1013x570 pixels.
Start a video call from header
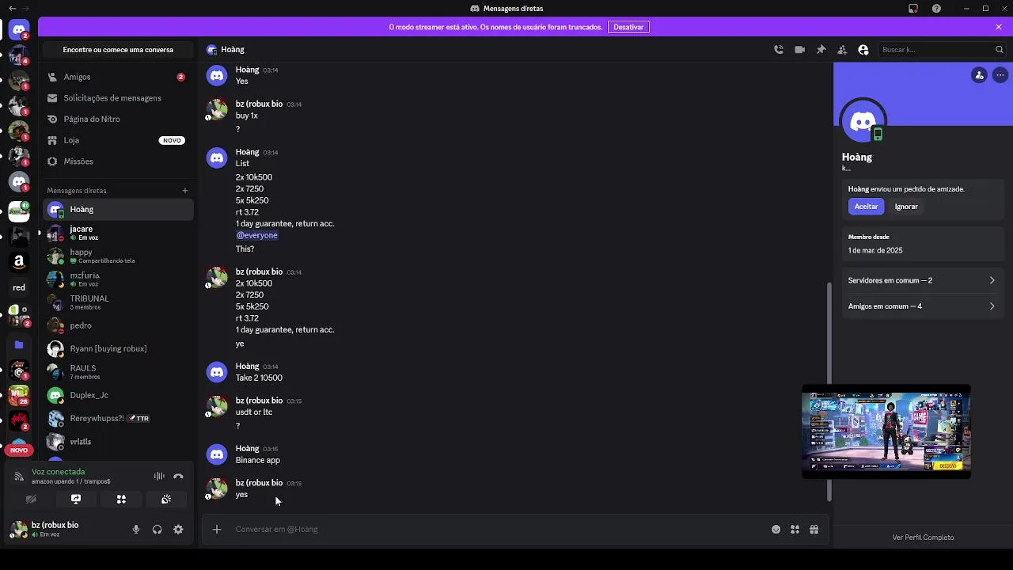(800, 50)
